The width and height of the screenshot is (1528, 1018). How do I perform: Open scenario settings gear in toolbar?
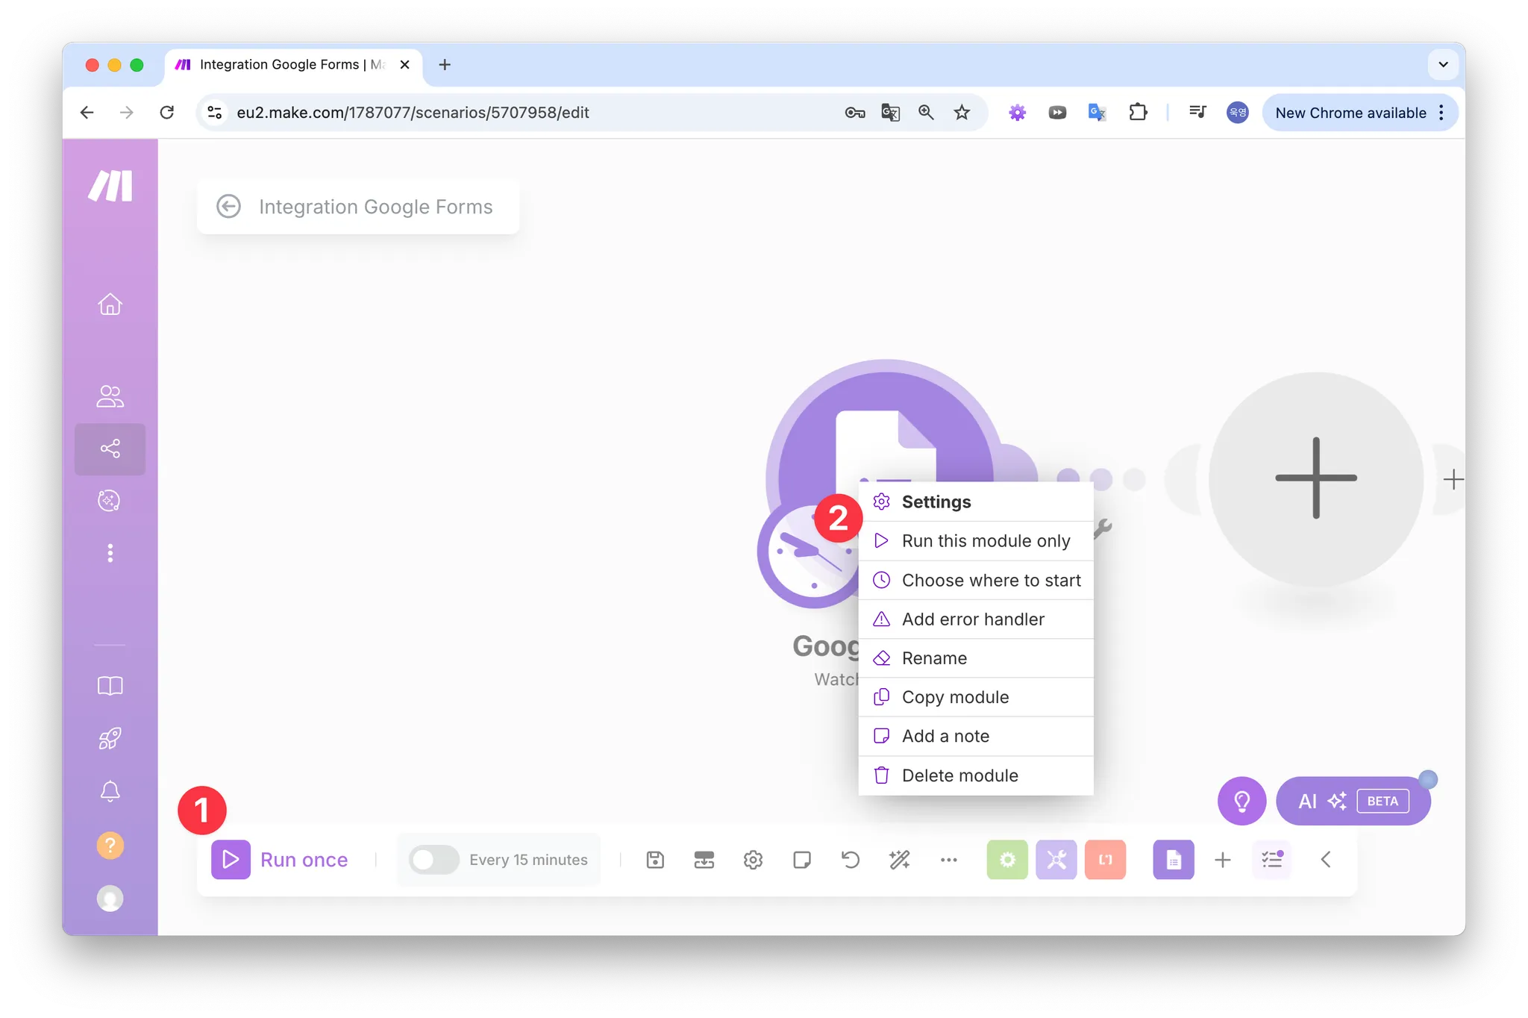coord(753,860)
